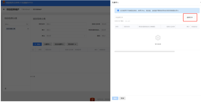
Task: Tick the select-all checkbox in background table header
Action: point(33,50)
